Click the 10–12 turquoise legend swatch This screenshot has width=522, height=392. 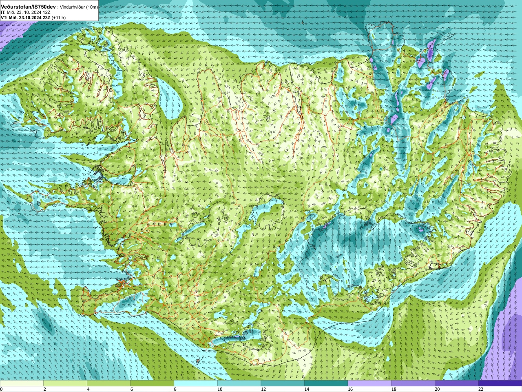[239, 383]
